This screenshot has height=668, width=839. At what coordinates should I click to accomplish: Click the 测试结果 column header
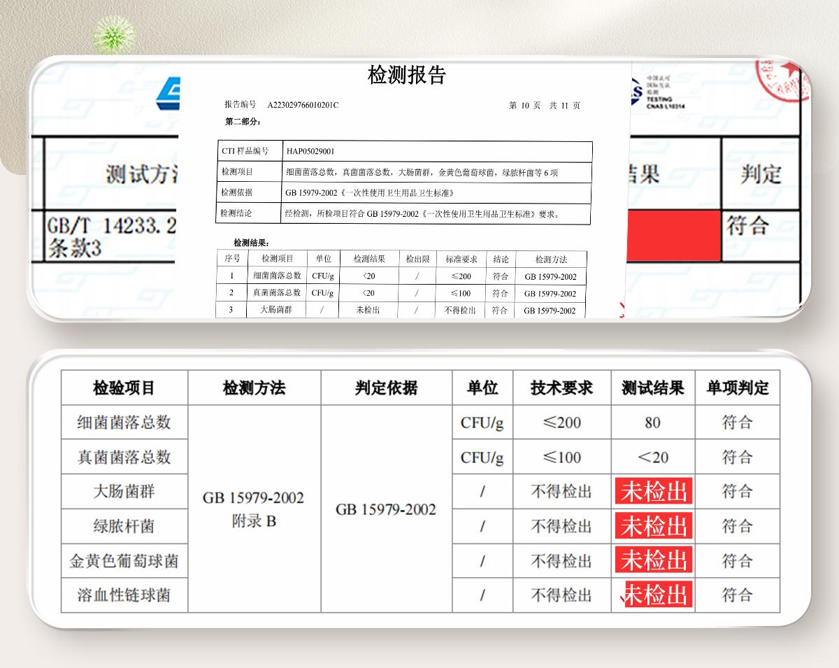652,388
